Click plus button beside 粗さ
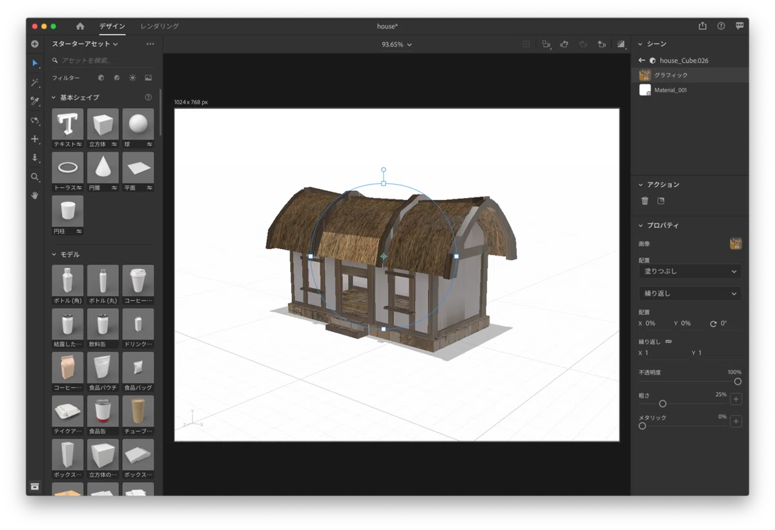The height and width of the screenshot is (530, 775). pos(736,399)
